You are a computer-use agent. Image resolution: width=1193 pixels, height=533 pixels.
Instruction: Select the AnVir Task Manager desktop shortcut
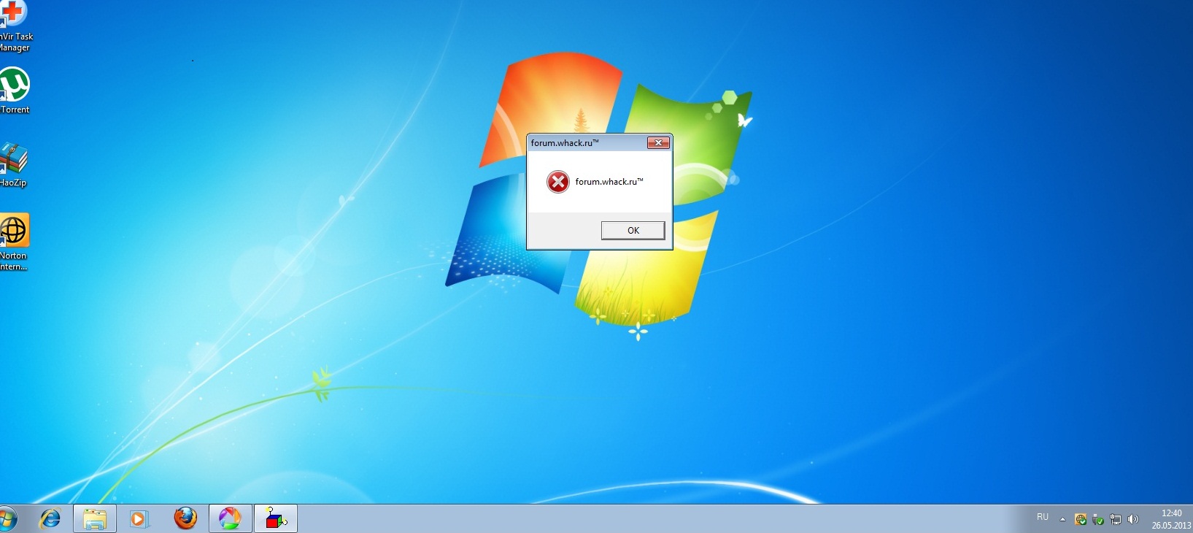tap(15, 26)
